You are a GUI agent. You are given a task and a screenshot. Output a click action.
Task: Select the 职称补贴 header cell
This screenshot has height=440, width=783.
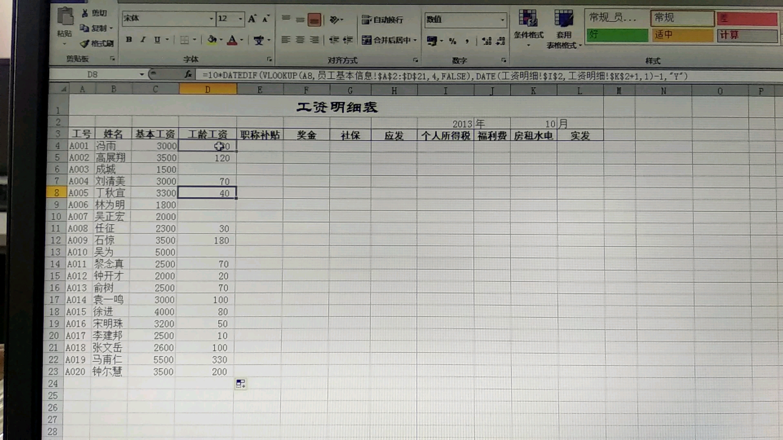pos(260,135)
